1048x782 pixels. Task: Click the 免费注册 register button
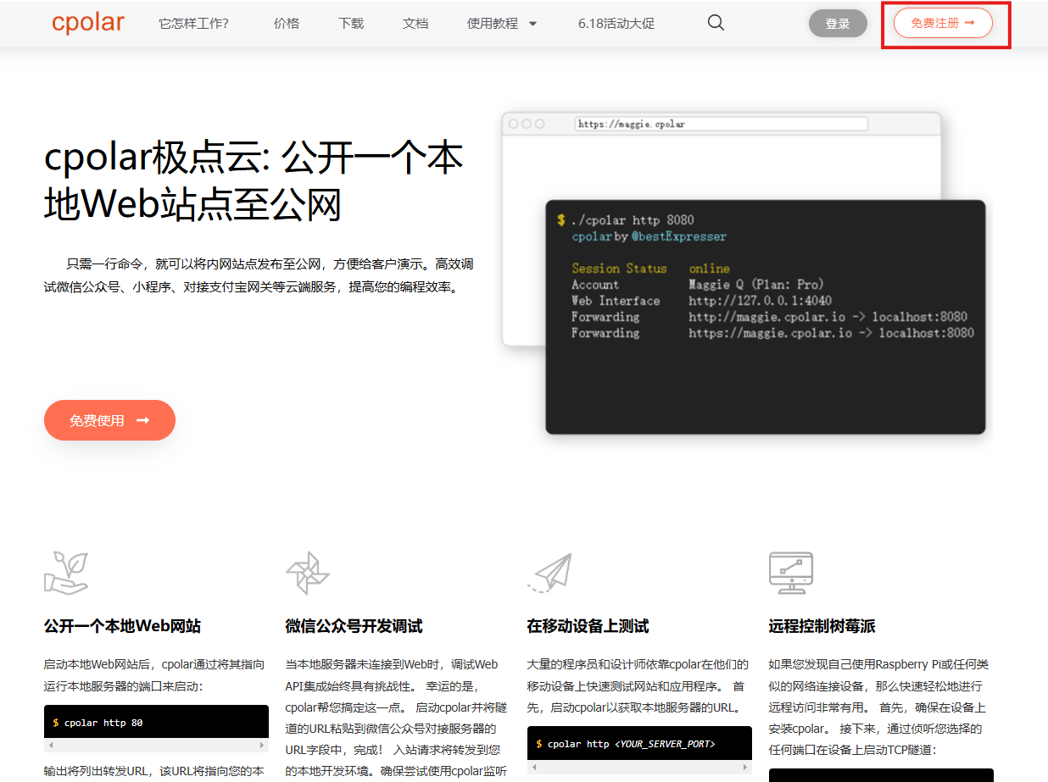click(943, 24)
